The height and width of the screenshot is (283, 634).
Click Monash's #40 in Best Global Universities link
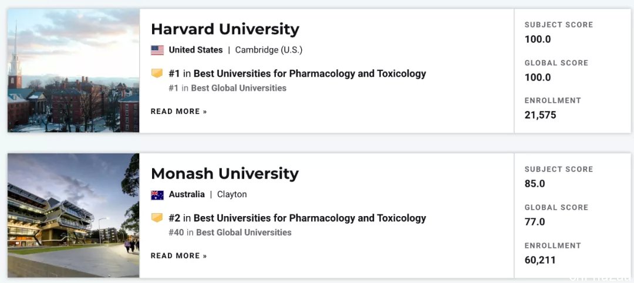pyautogui.click(x=230, y=233)
